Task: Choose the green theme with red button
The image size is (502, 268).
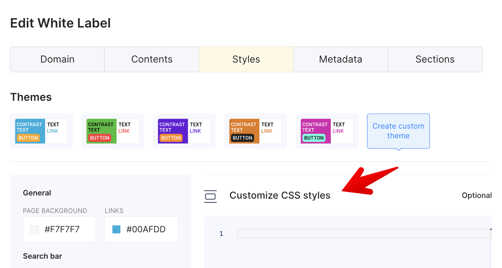Action: [113, 131]
